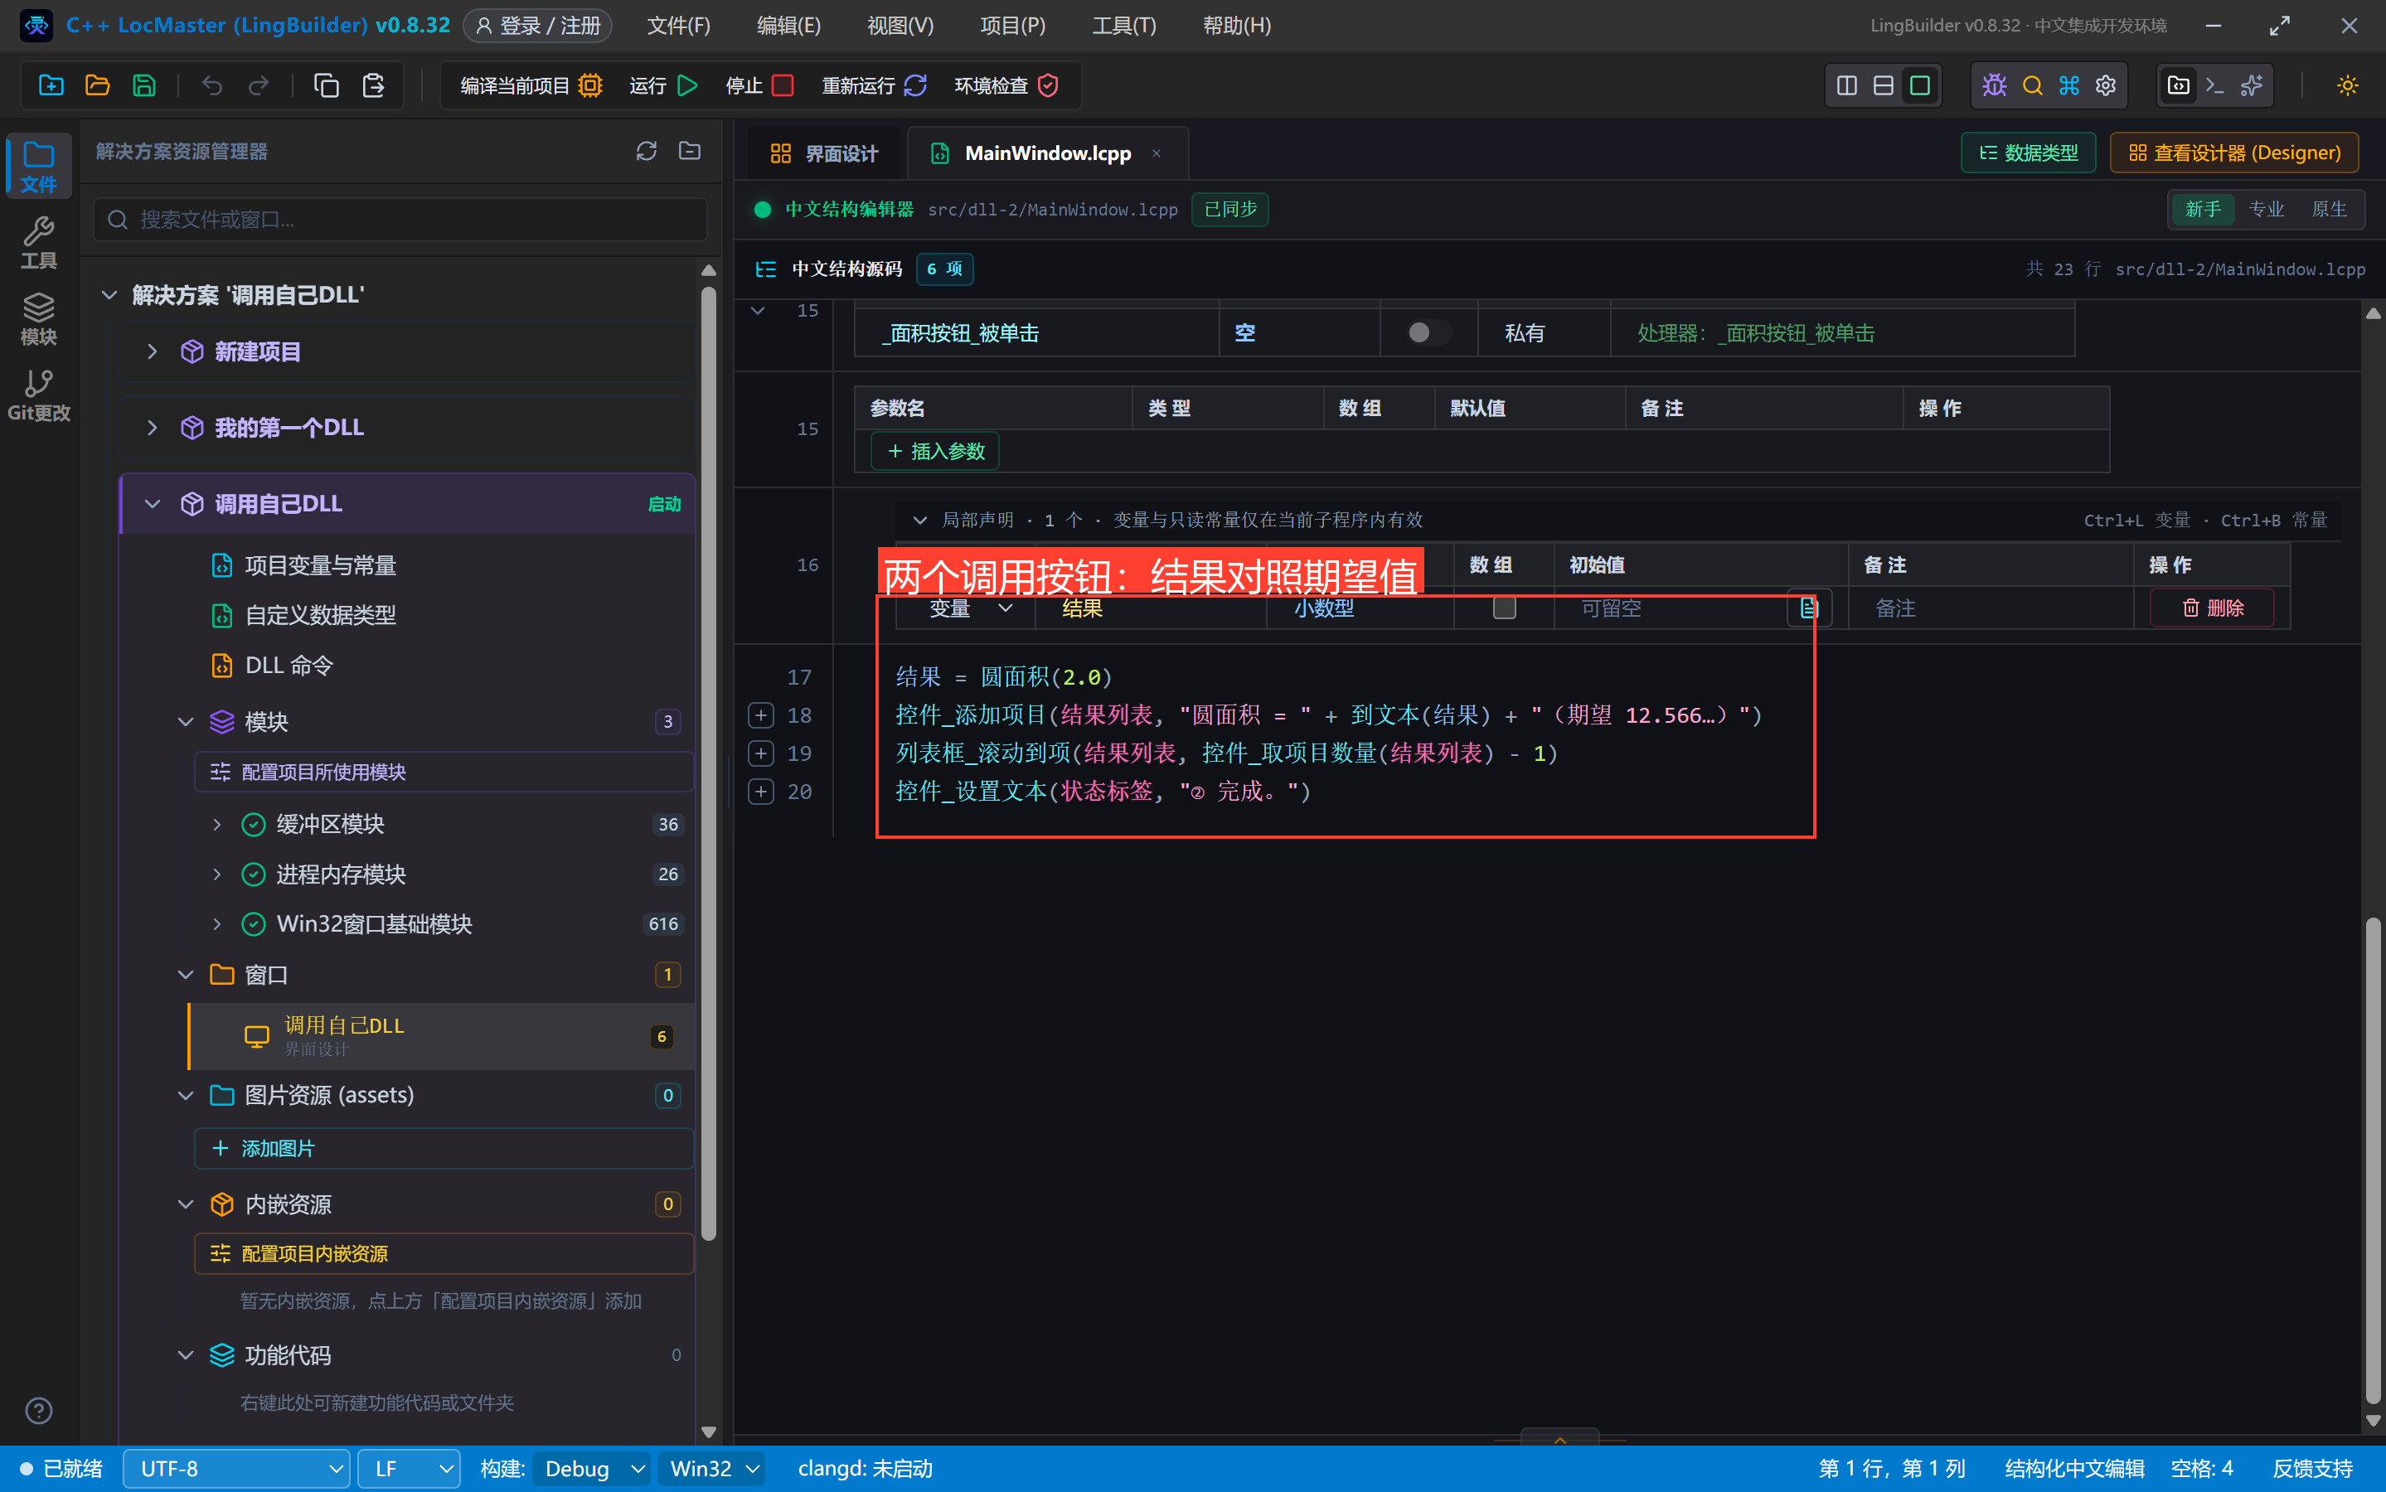Expand the 缓冲区模块 tree item
The height and width of the screenshot is (1492, 2386).
217,824
